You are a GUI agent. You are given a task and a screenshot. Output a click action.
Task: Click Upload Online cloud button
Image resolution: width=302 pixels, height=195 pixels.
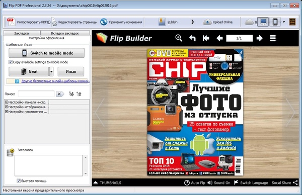pyautogui.click(x=217, y=22)
